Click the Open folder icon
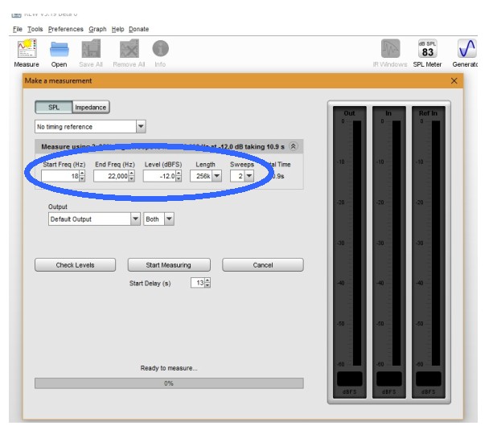The width and height of the screenshot is (493, 446). (x=60, y=50)
